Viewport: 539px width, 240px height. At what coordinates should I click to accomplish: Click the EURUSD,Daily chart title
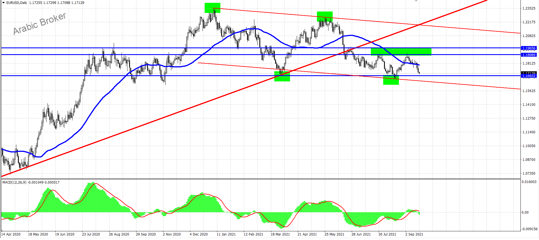click(17, 3)
